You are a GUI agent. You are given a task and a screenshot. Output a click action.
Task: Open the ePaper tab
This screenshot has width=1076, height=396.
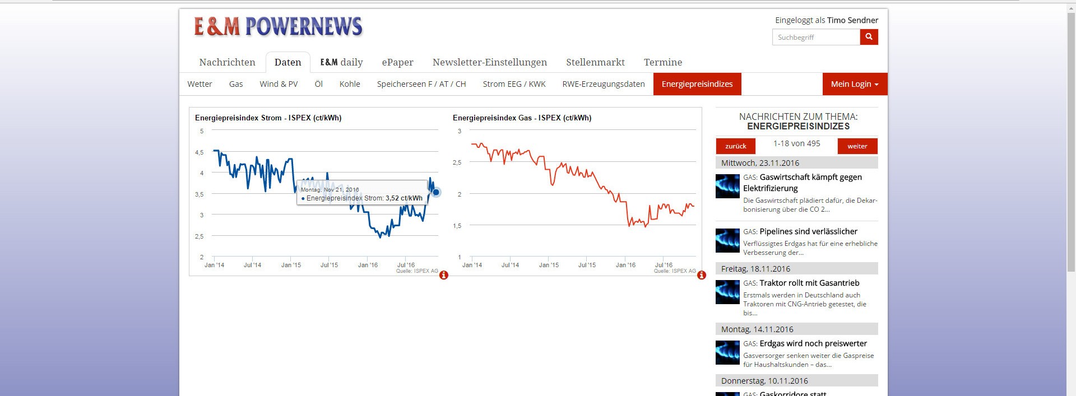[397, 62]
